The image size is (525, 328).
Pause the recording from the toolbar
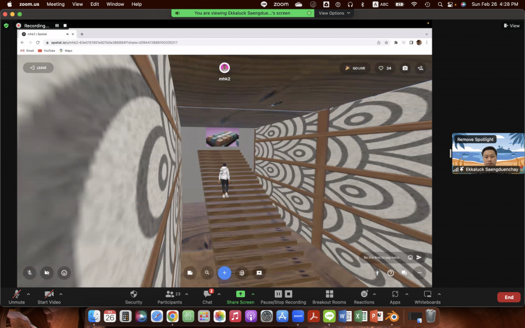pyautogui.click(x=278, y=294)
